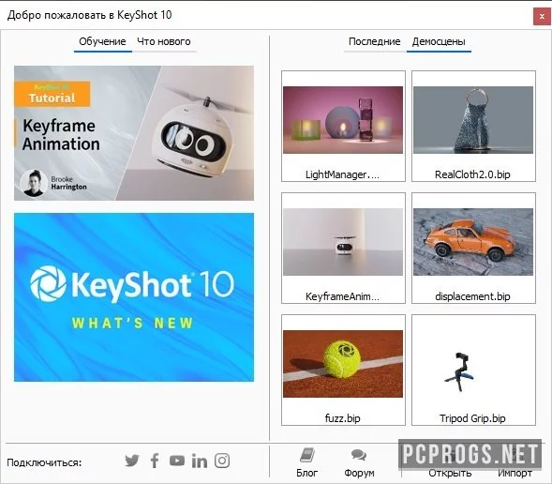The width and height of the screenshot is (552, 484).
Task: Switch to the Что нового tab
Action: click(x=164, y=41)
